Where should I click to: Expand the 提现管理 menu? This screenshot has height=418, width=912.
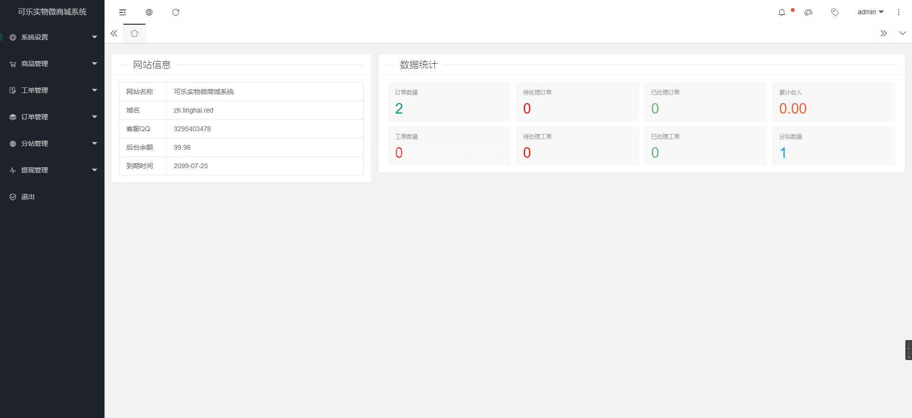(x=52, y=170)
